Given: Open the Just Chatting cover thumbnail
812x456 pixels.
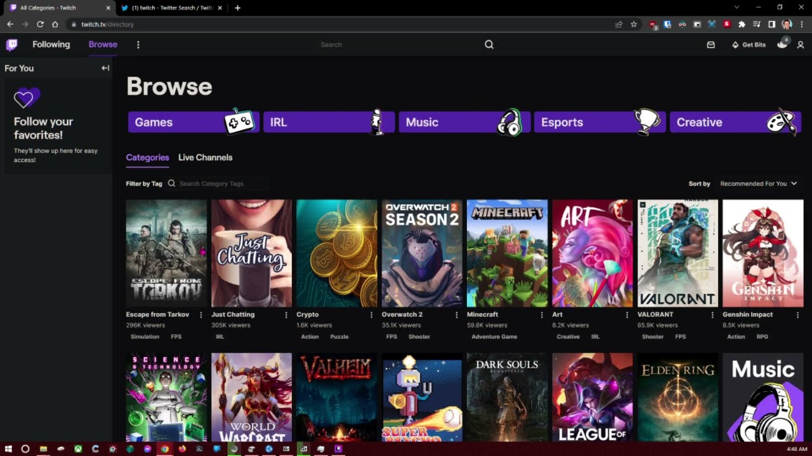Looking at the screenshot, I should (252, 253).
